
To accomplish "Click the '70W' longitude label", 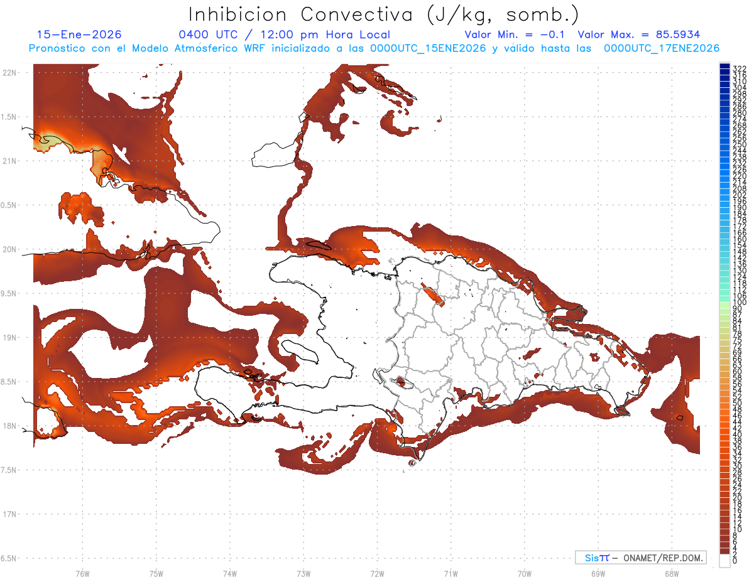I will tap(524, 574).
